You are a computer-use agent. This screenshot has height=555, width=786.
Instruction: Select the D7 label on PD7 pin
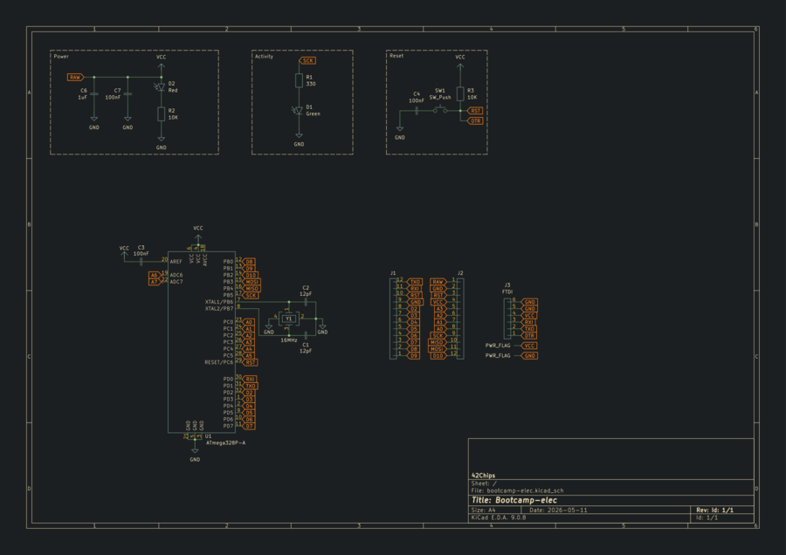tap(249, 426)
